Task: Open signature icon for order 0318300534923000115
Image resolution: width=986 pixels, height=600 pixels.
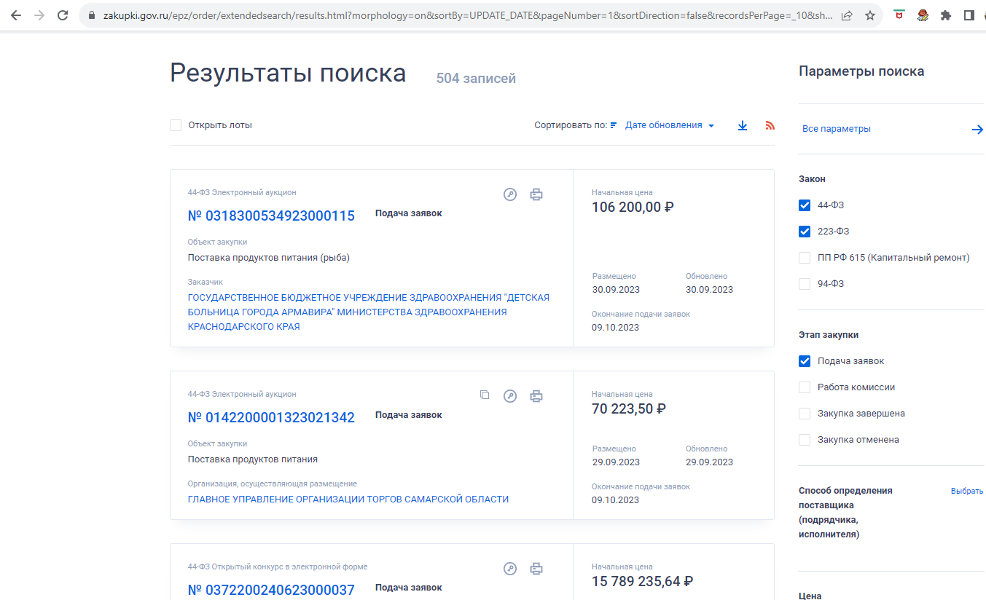Action: 510,194
